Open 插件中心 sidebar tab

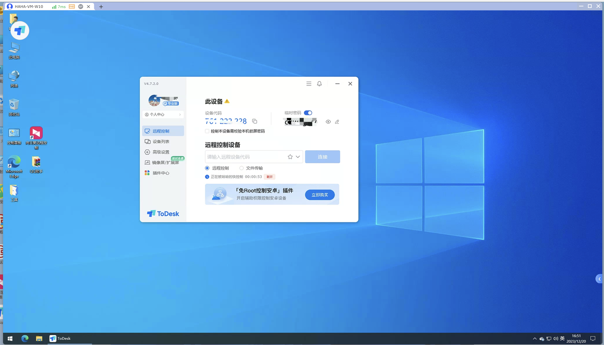(x=163, y=173)
